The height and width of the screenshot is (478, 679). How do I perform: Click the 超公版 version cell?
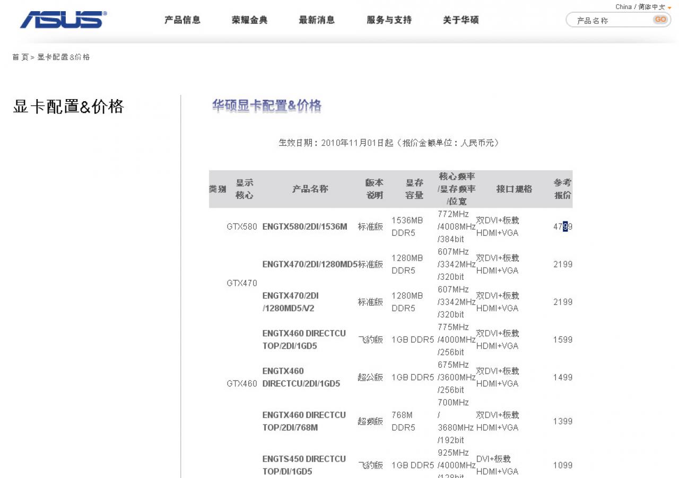(370, 377)
